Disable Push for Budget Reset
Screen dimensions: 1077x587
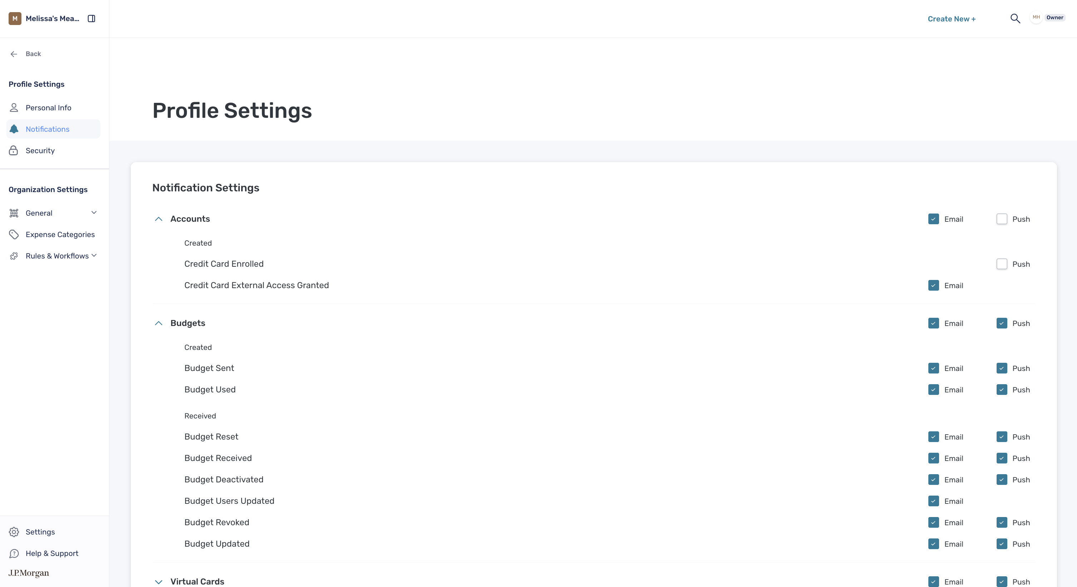[x=1002, y=437]
